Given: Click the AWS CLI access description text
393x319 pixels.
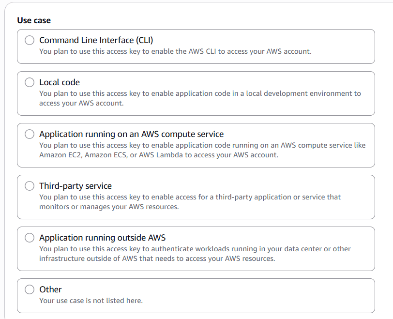Looking at the screenshot, I should tap(175, 51).
